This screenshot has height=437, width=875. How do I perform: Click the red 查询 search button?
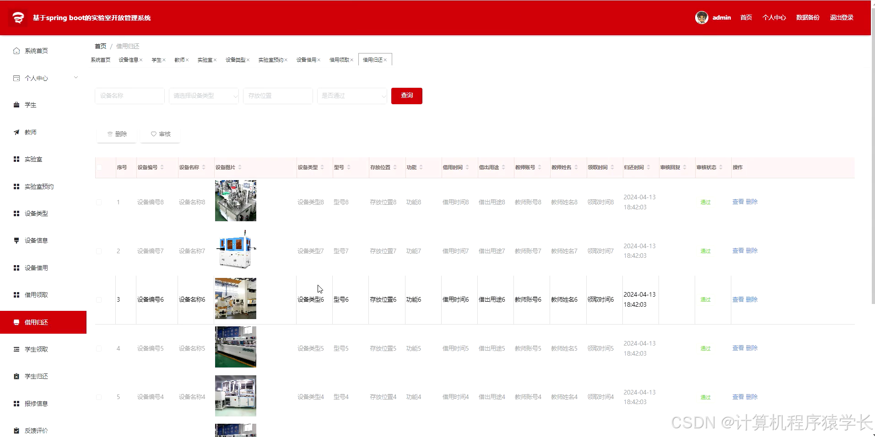coord(407,96)
